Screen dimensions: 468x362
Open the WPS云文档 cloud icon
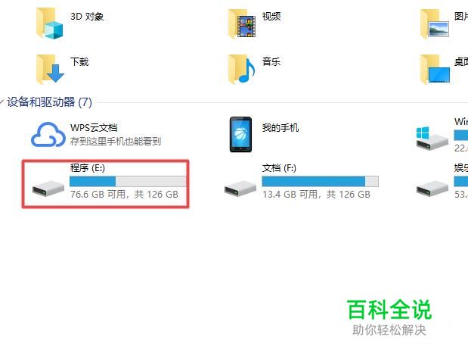(48, 135)
